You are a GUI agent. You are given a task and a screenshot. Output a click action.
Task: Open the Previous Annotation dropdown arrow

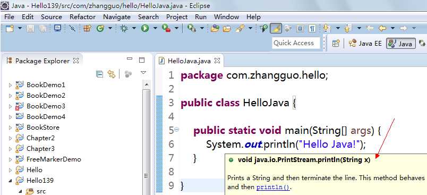point(359,28)
